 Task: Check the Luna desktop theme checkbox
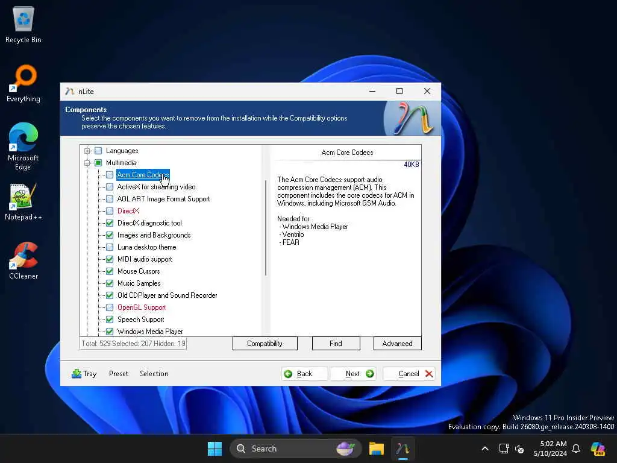click(x=110, y=247)
